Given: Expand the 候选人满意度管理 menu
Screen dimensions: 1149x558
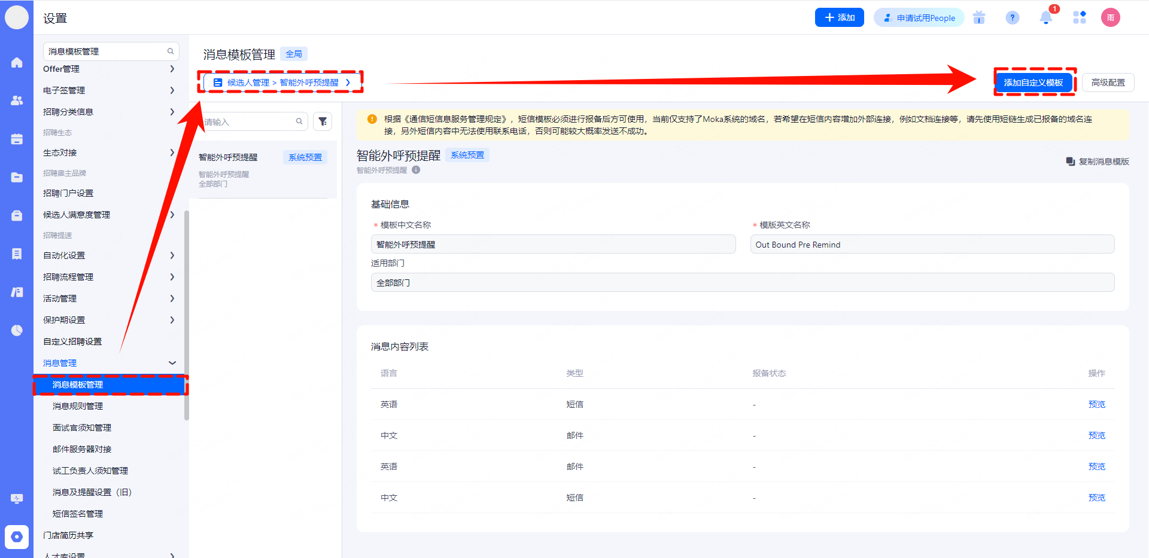Looking at the screenshot, I should pos(172,215).
